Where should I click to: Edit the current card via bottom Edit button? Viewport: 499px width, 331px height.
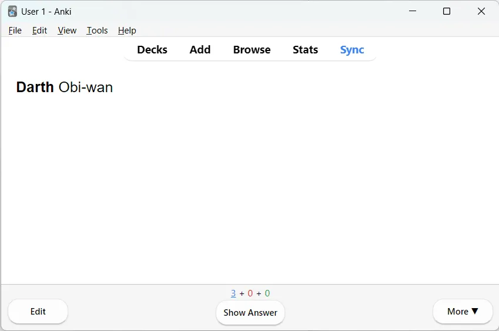pyautogui.click(x=38, y=311)
